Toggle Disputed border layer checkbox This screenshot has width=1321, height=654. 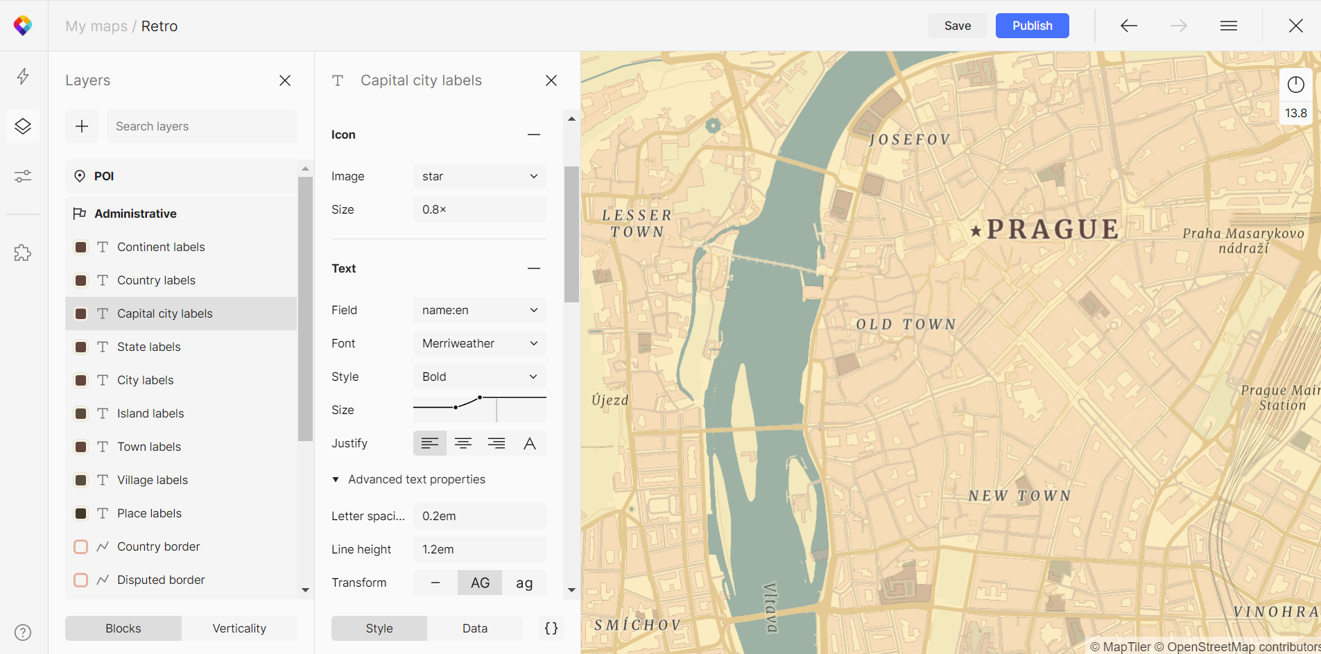(x=81, y=580)
